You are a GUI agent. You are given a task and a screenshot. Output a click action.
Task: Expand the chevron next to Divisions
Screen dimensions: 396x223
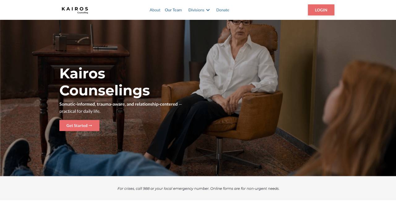click(x=208, y=10)
